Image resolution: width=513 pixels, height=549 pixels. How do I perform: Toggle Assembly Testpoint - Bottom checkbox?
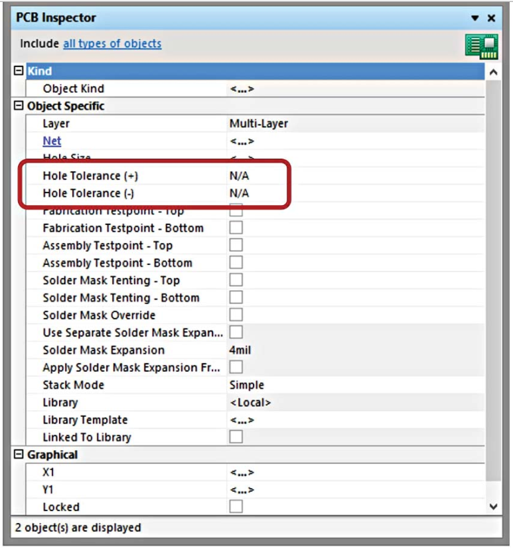tap(236, 263)
